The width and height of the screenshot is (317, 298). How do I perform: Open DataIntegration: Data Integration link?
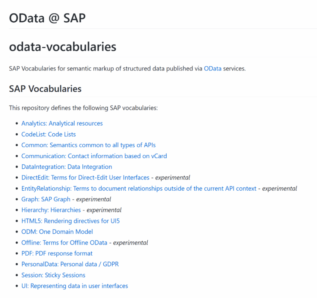point(67,167)
